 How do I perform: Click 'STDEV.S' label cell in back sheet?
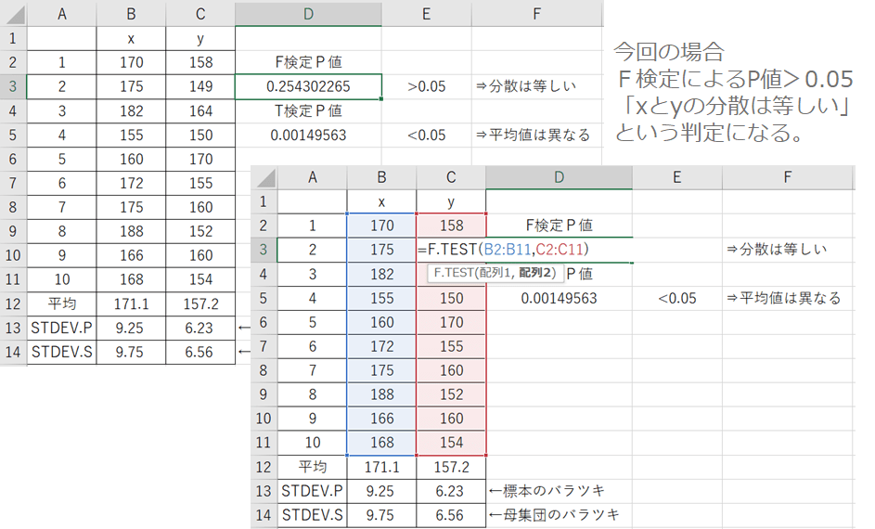point(61,352)
